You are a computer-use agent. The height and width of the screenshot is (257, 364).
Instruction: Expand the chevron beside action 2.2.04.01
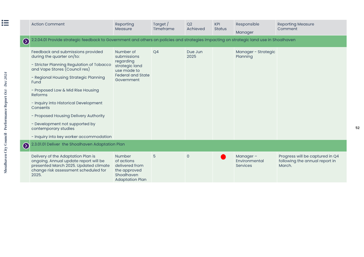(x=26, y=41)
